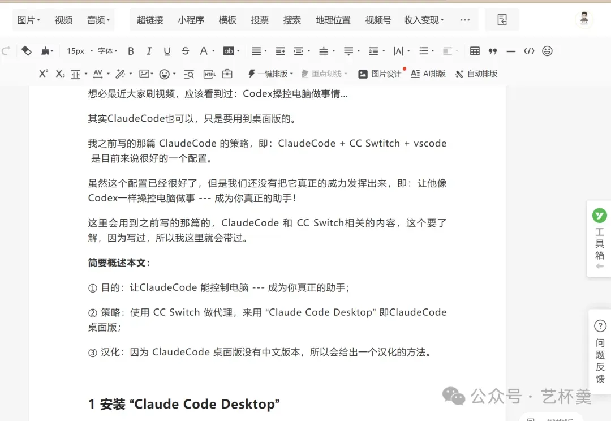Viewport: 611px width, 421px height.
Task: Click the heading 1 安装 "Claude Code Desktop"
Action: [184, 404]
